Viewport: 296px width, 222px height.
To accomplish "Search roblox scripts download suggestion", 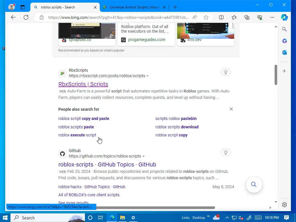I will coord(177,127).
